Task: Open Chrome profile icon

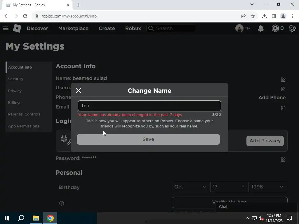Action: 283,16
